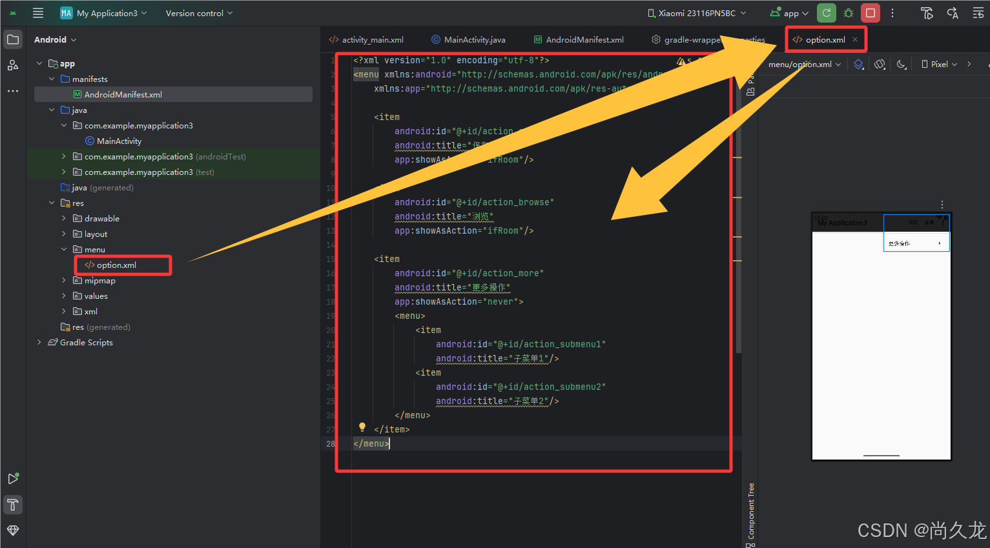990x548 pixels.
Task: Collapse the java folder node
Action: pos(52,110)
